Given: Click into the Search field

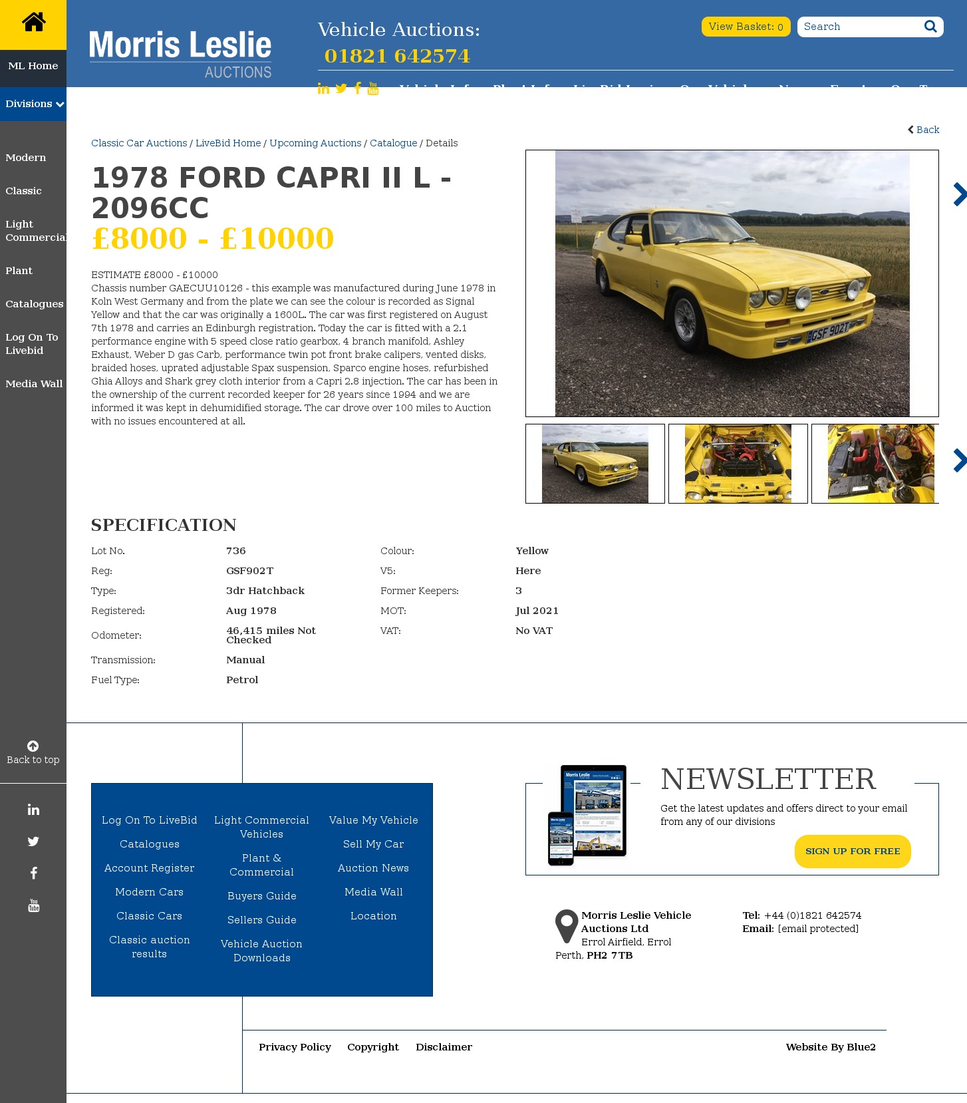Looking at the screenshot, I should tap(859, 27).
